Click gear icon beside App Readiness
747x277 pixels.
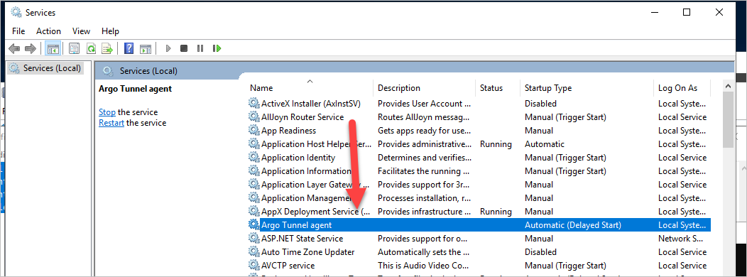[x=254, y=131]
